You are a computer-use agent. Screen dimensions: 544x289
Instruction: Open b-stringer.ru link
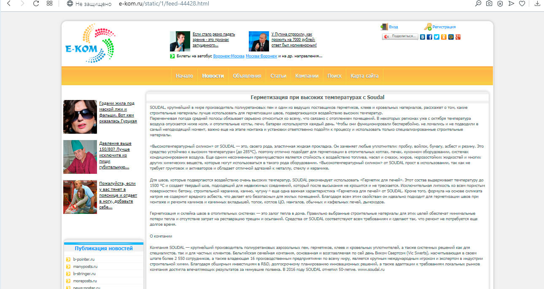point(84,273)
